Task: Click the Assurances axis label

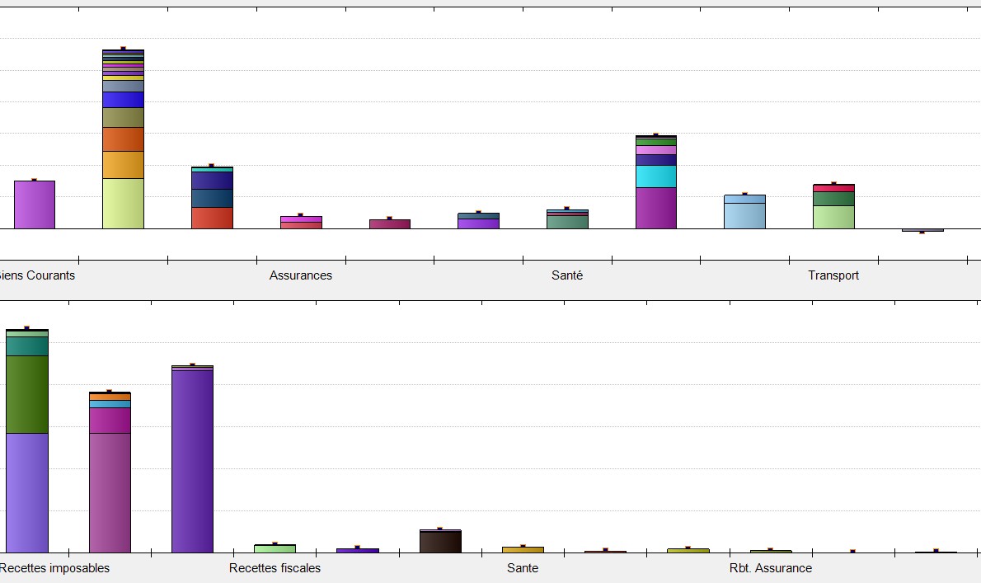Action: [301, 275]
